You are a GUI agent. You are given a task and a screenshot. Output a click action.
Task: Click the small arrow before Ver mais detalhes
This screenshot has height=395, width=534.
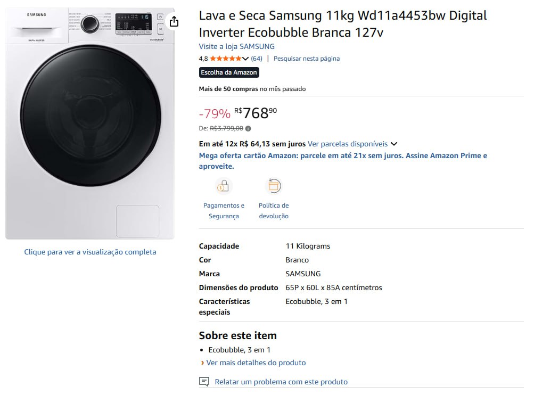pos(202,363)
